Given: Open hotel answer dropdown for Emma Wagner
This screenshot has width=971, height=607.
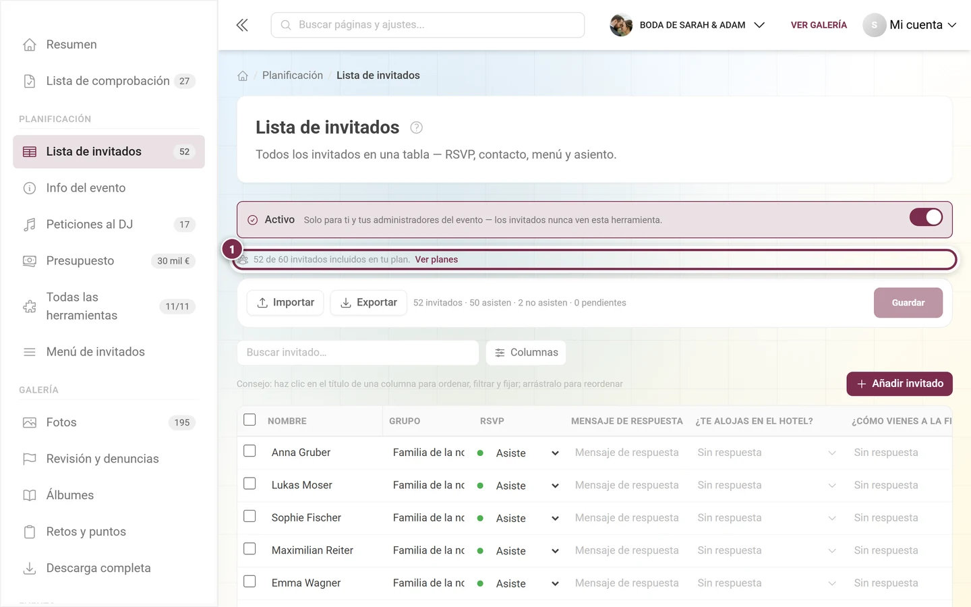Looking at the screenshot, I should (x=767, y=583).
